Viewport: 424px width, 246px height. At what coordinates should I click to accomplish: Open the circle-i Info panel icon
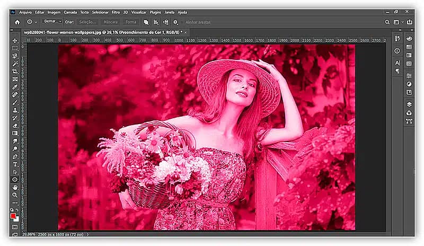click(397, 51)
